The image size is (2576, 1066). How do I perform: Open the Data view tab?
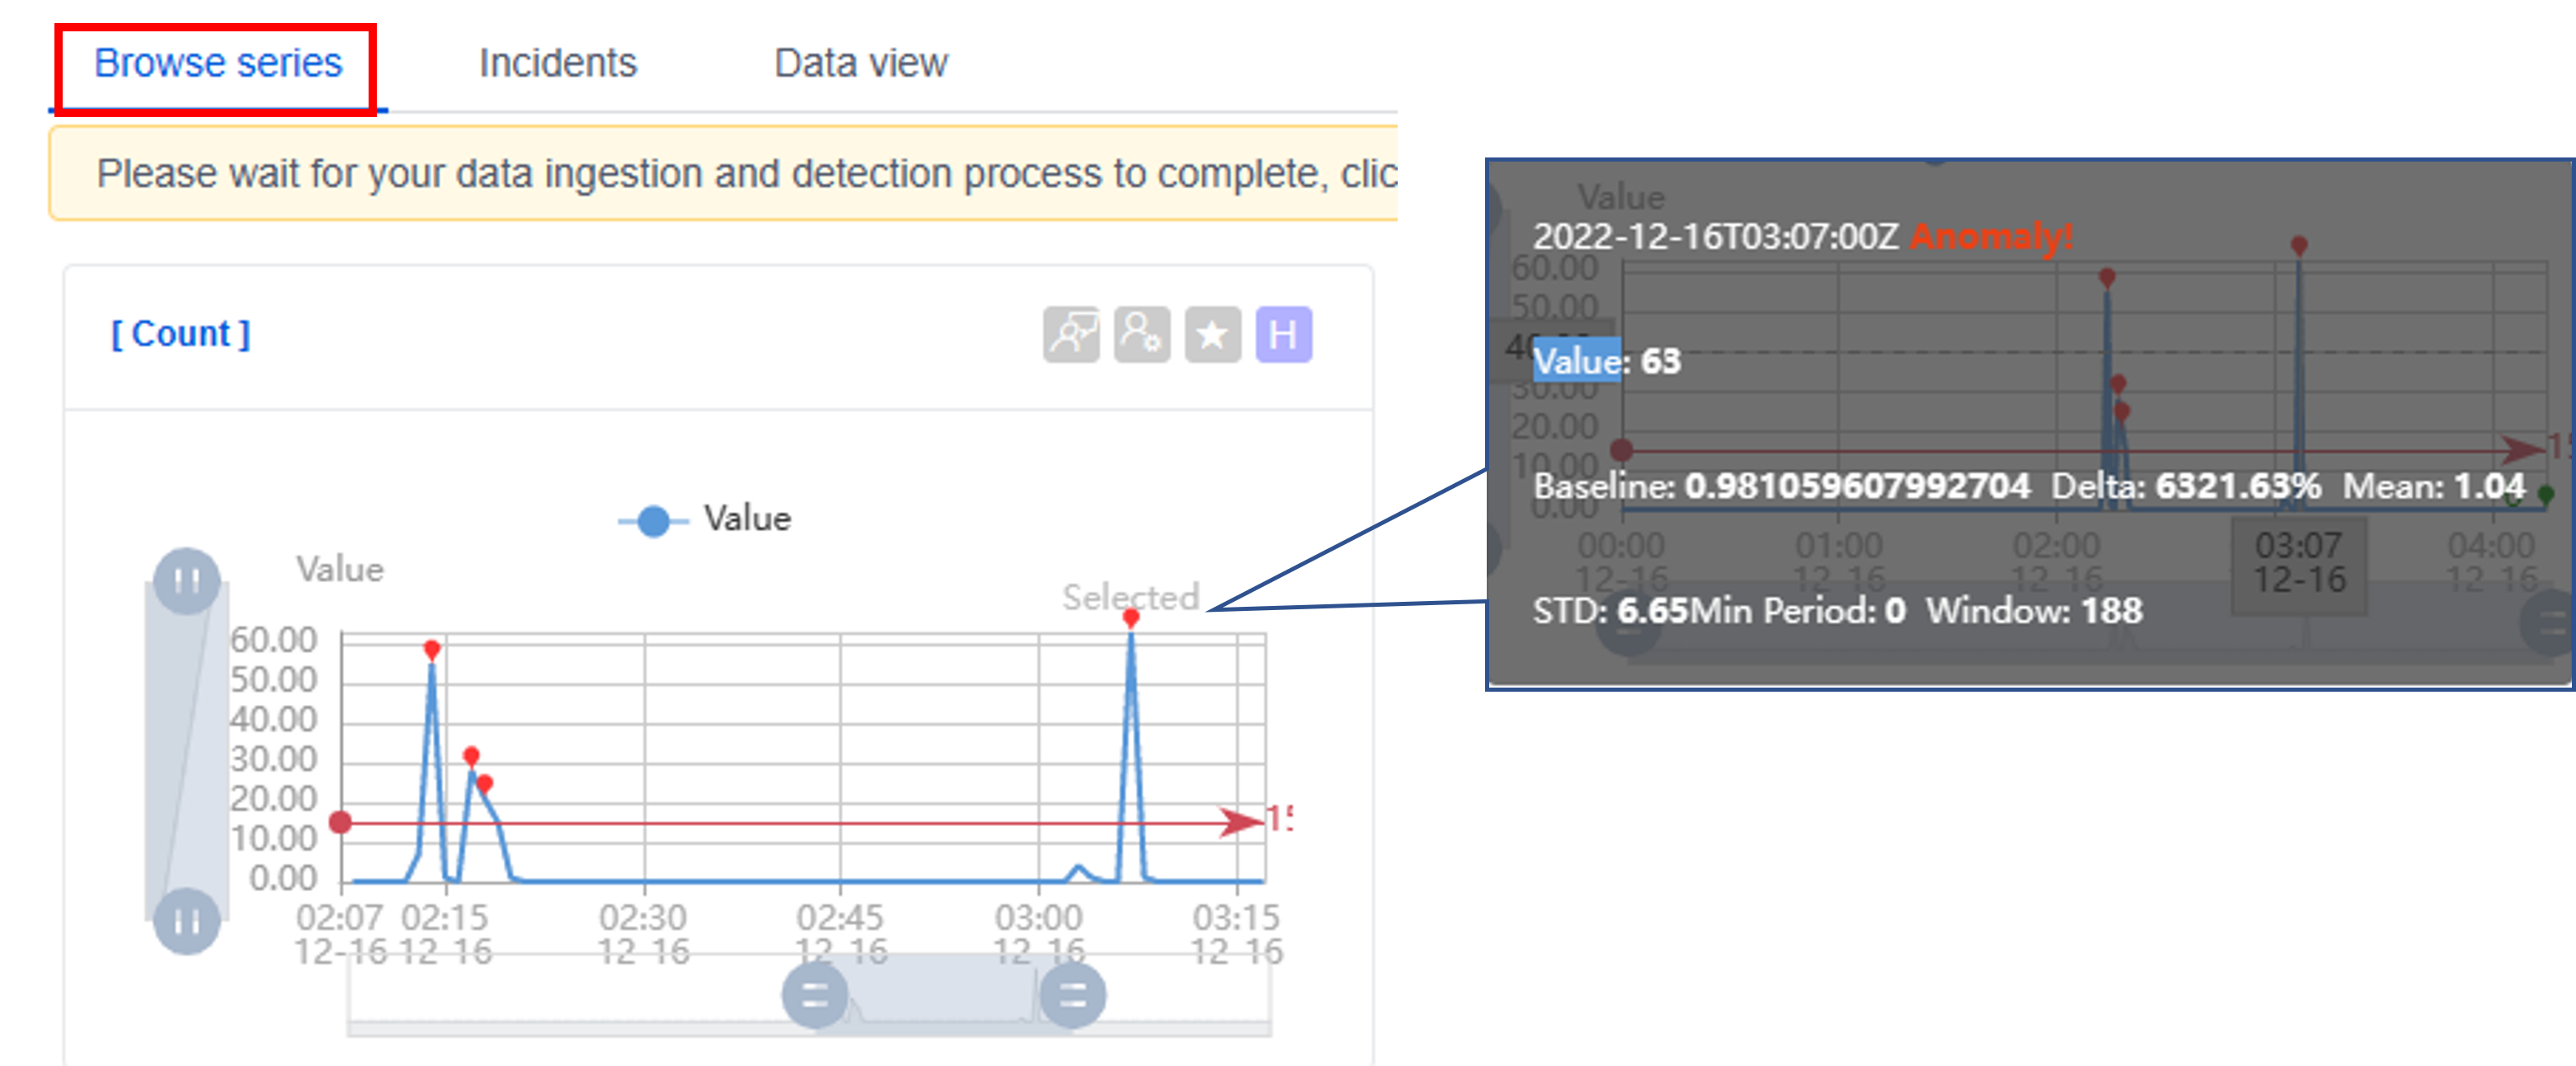click(860, 63)
